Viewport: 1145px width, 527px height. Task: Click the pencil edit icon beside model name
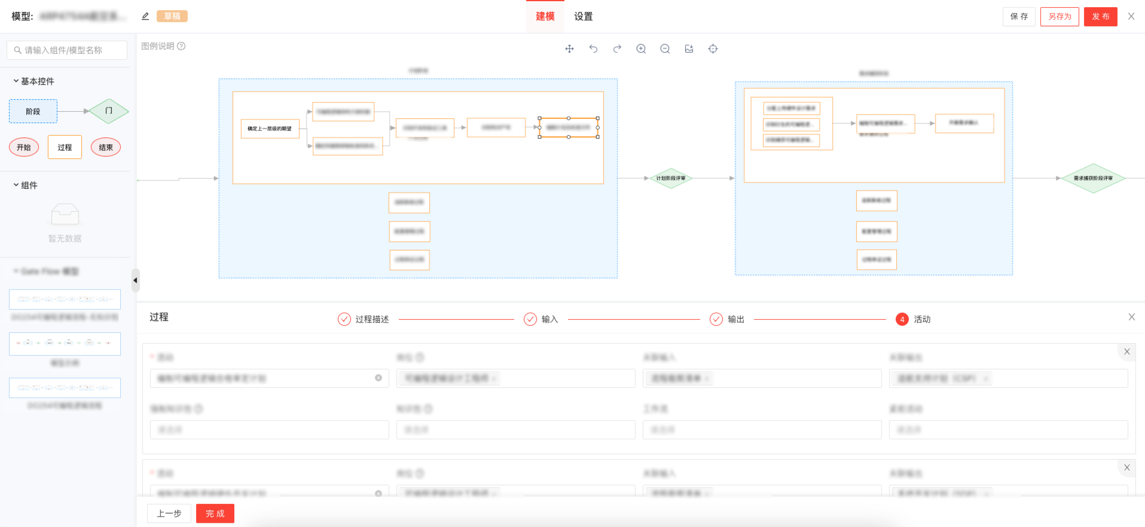click(x=145, y=16)
